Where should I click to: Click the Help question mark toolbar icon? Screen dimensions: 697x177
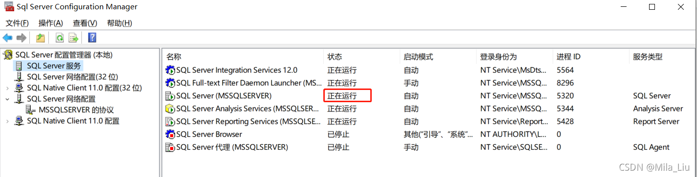tap(92, 38)
